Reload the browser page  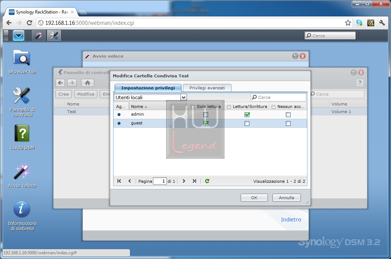[x=30, y=23]
